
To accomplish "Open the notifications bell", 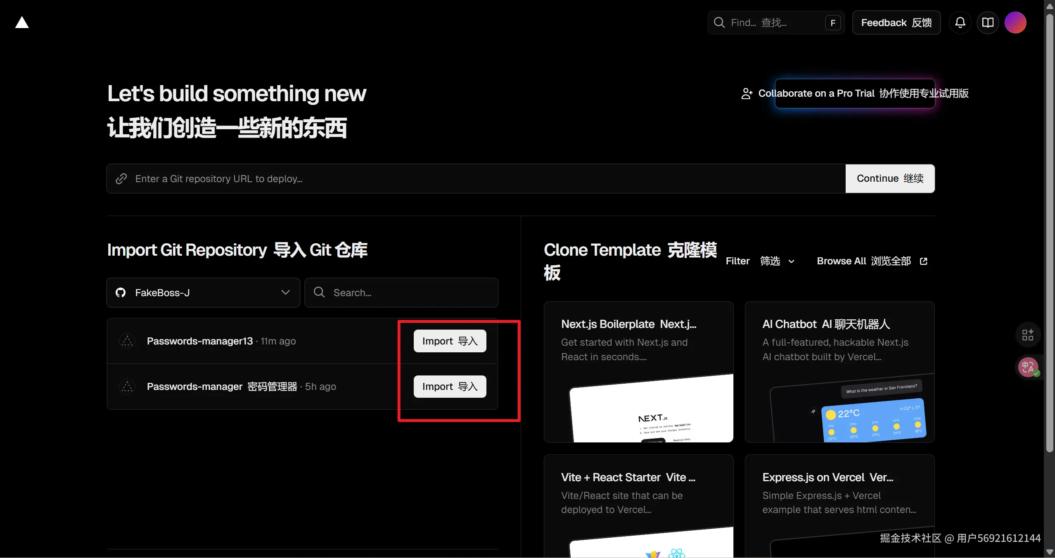I will click(x=960, y=23).
